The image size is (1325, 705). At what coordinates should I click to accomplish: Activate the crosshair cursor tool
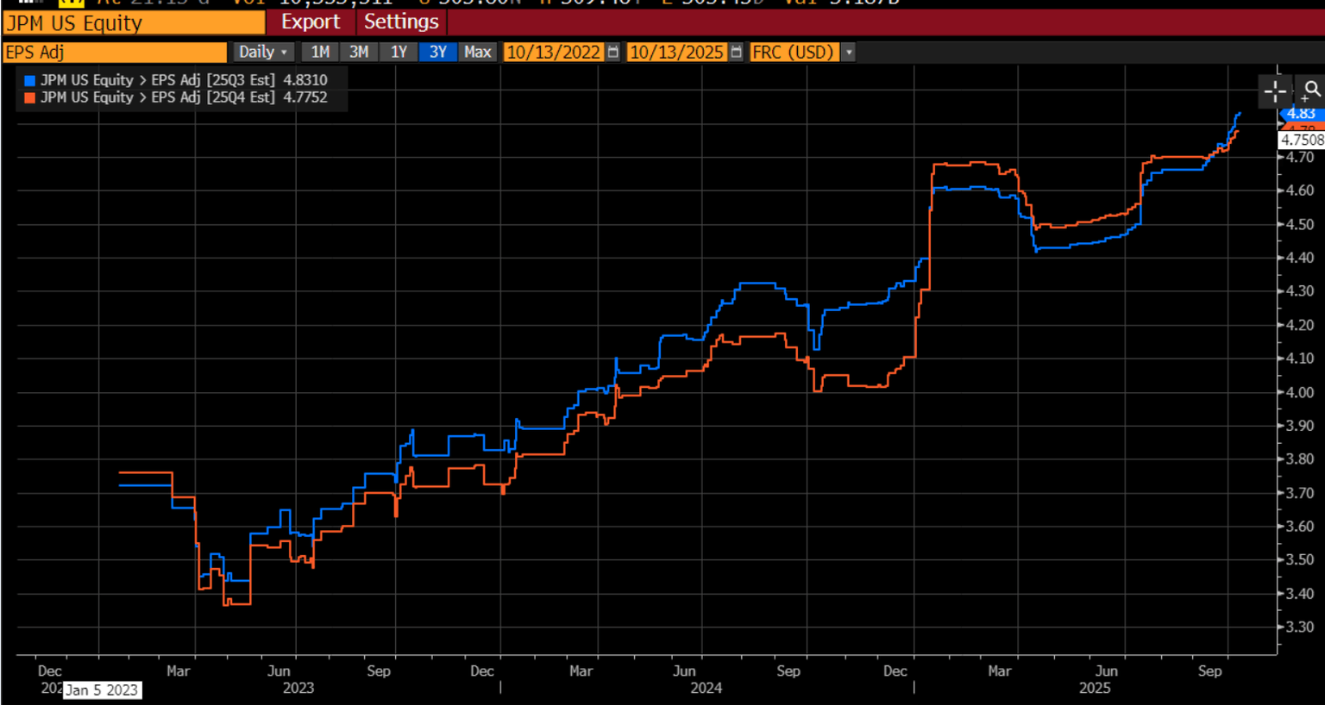1275,90
